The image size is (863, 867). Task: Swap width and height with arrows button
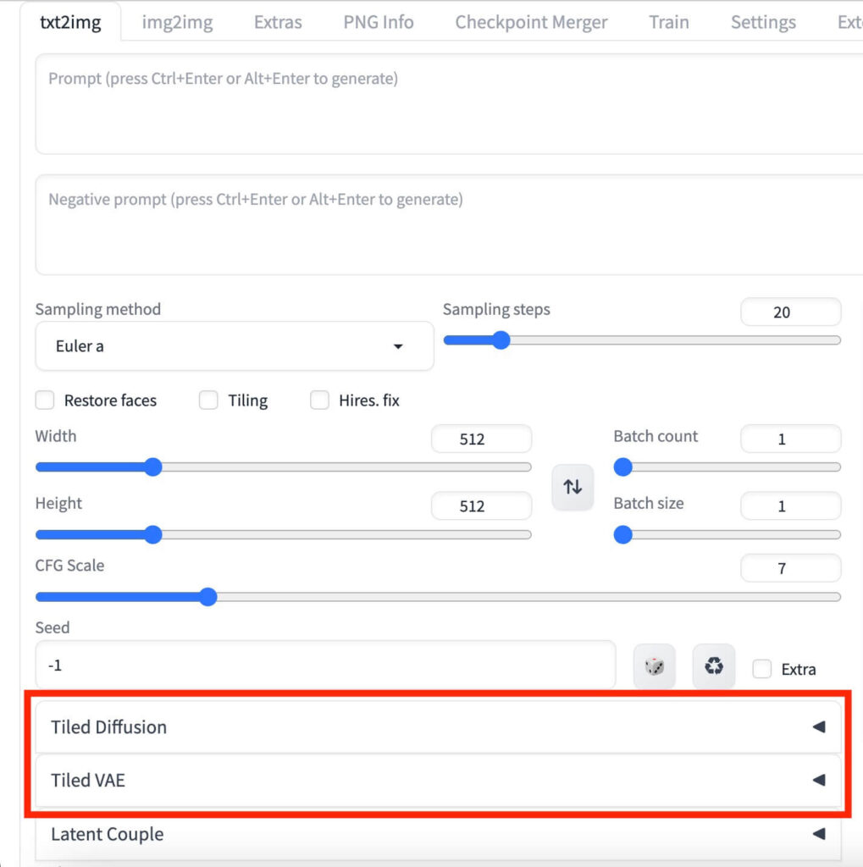[x=573, y=487]
